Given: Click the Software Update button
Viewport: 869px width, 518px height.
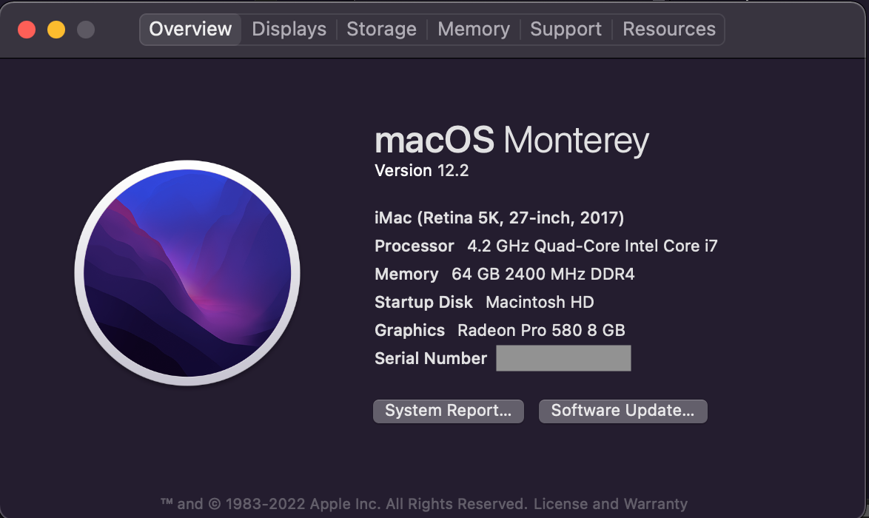Looking at the screenshot, I should [623, 411].
